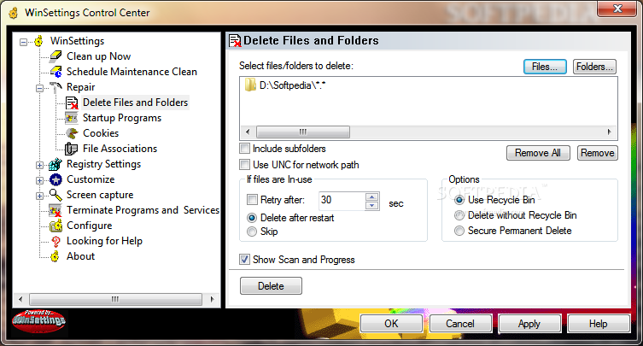Click the folder icon beside D:\Softpedia\*.*
Screen dimensions: 643x346
point(250,85)
